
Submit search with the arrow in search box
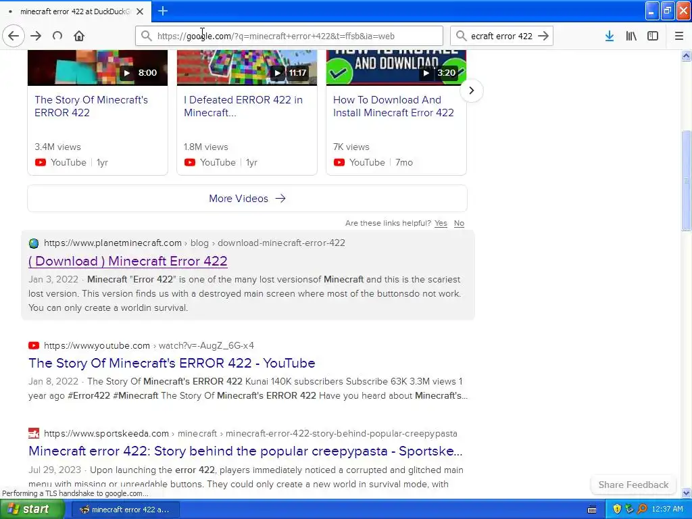coord(543,36)
